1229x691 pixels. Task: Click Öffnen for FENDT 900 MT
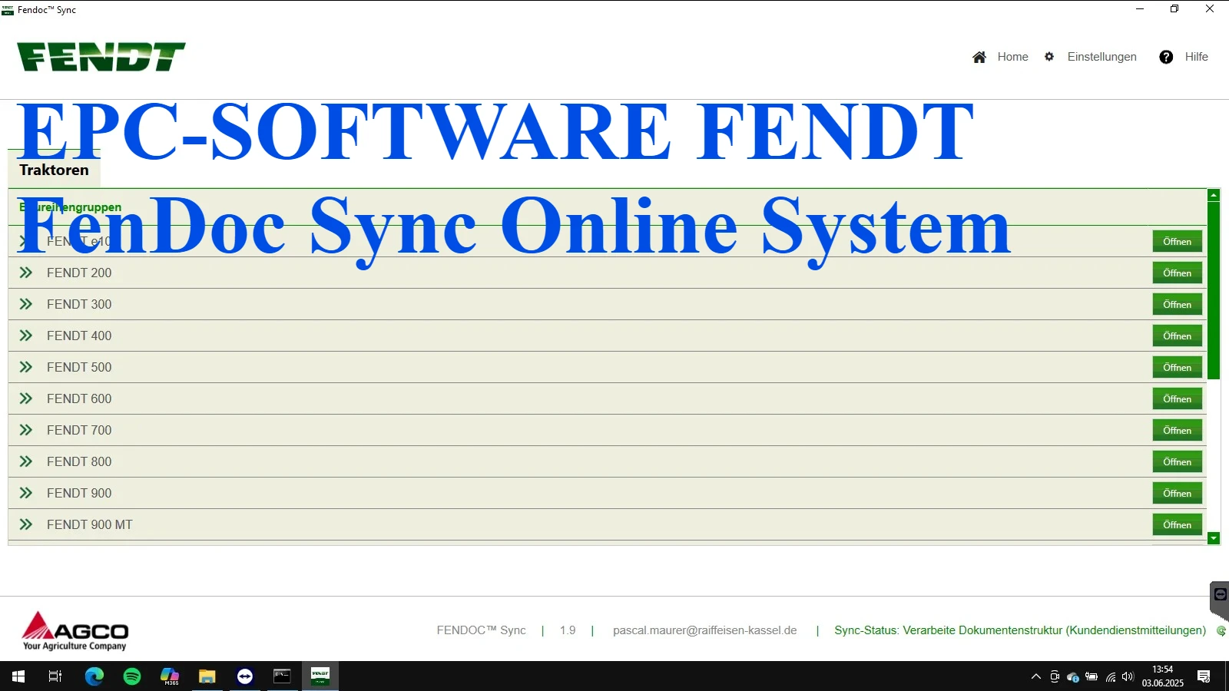(x=1177, y=524)
